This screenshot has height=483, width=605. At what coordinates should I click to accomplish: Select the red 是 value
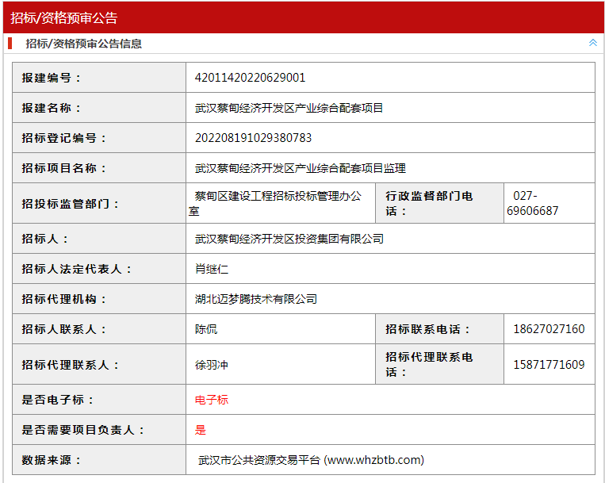point(201,429)
